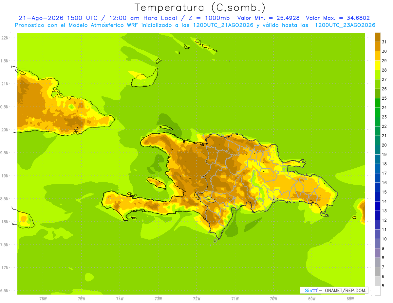Image resolution: width=393 pixels, height=303 pixels.
Task: Click the purple legend swatch between 9 and 10
Action: click(x=378, y=244)
